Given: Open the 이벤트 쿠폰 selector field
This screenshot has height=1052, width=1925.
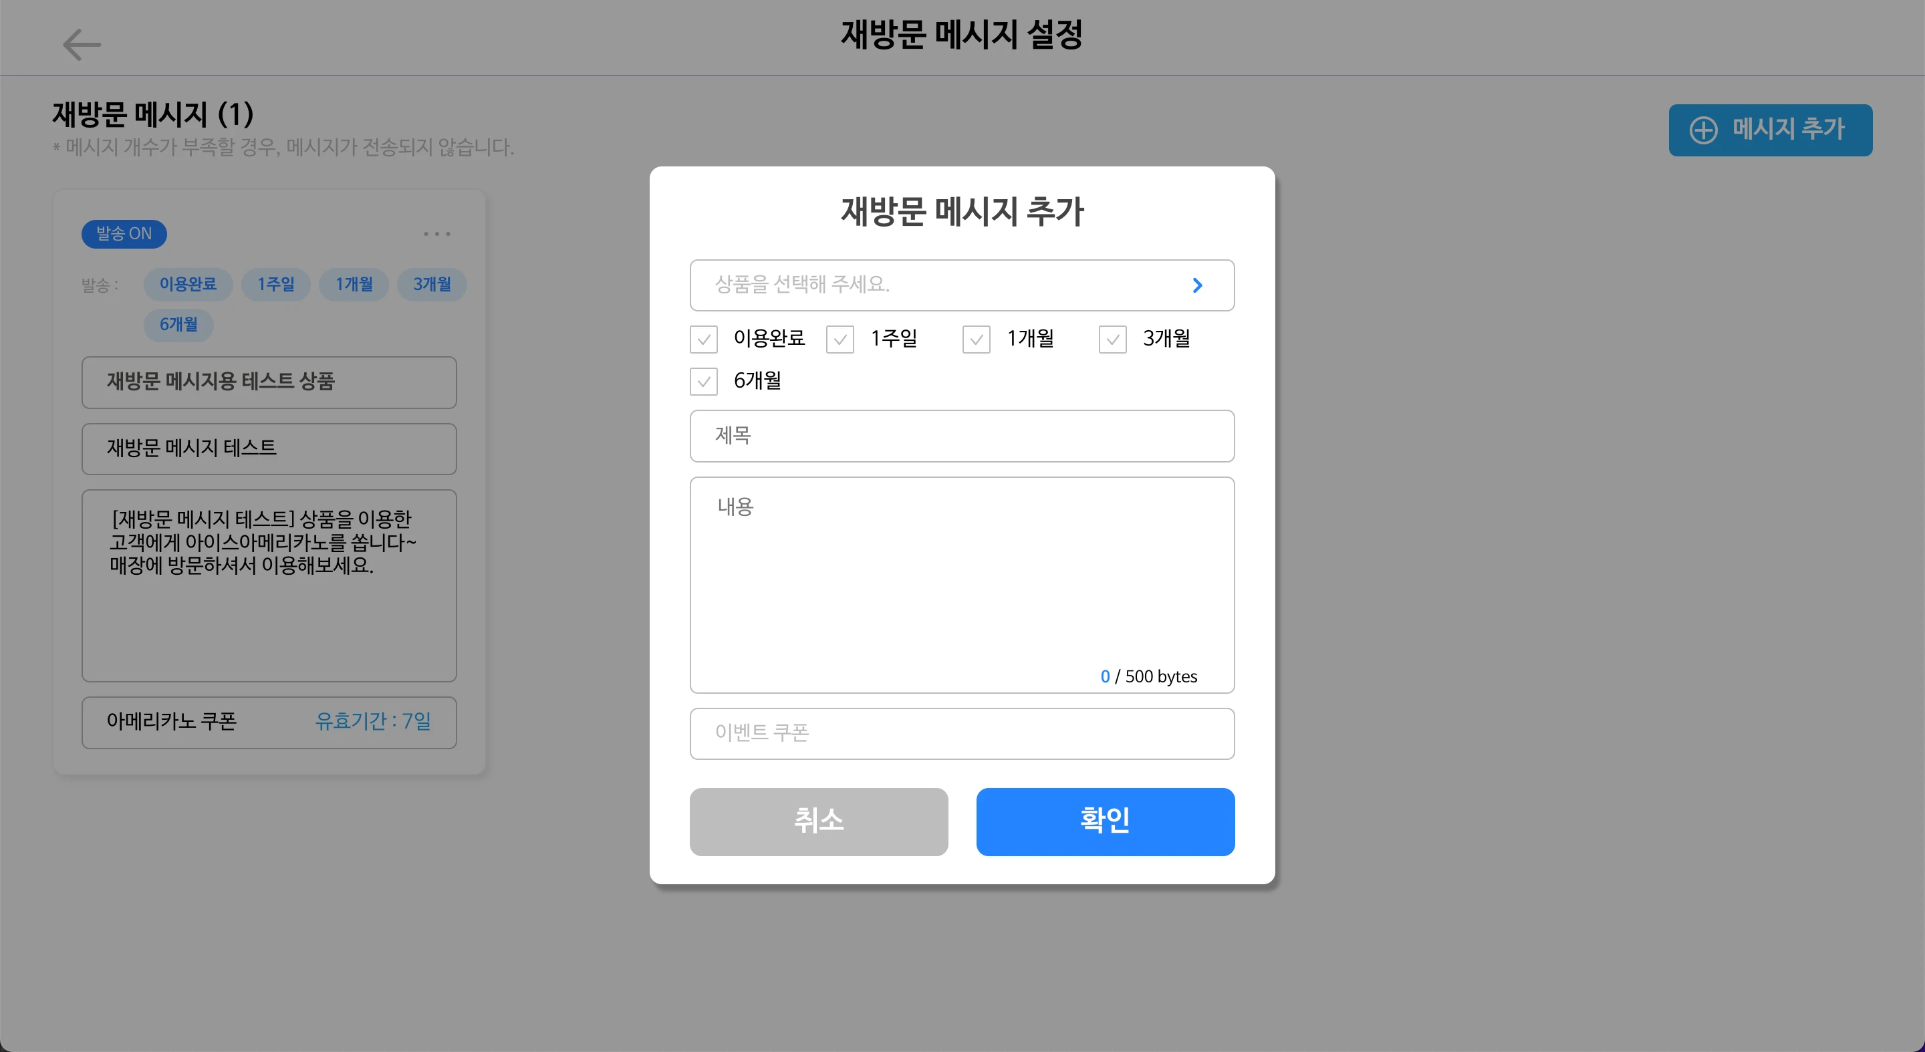Looking at the screenshot, I should pos(962,733).
